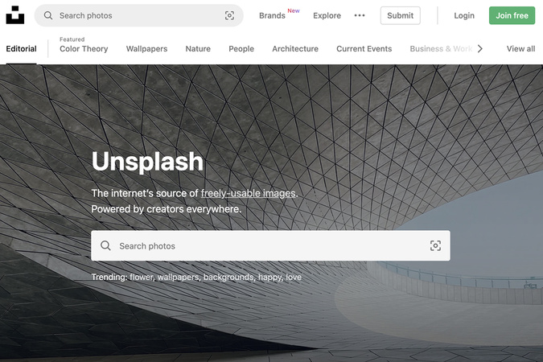The height and width of the screenshot is (362, 543).
Task: Click the Login link
Action: (x=464, y=15)
